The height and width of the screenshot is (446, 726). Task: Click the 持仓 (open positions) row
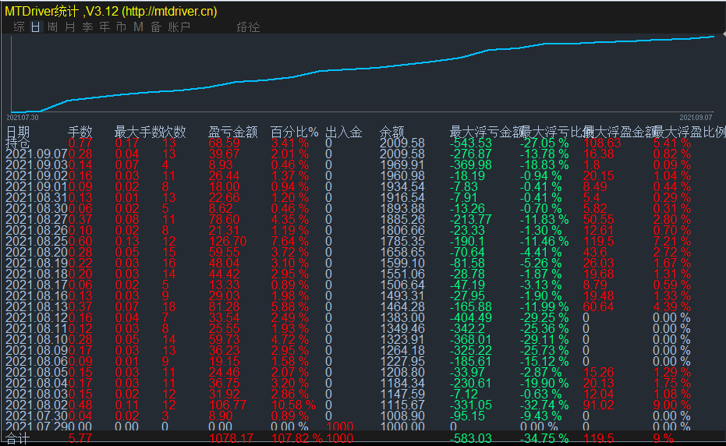tap(18, 143)
